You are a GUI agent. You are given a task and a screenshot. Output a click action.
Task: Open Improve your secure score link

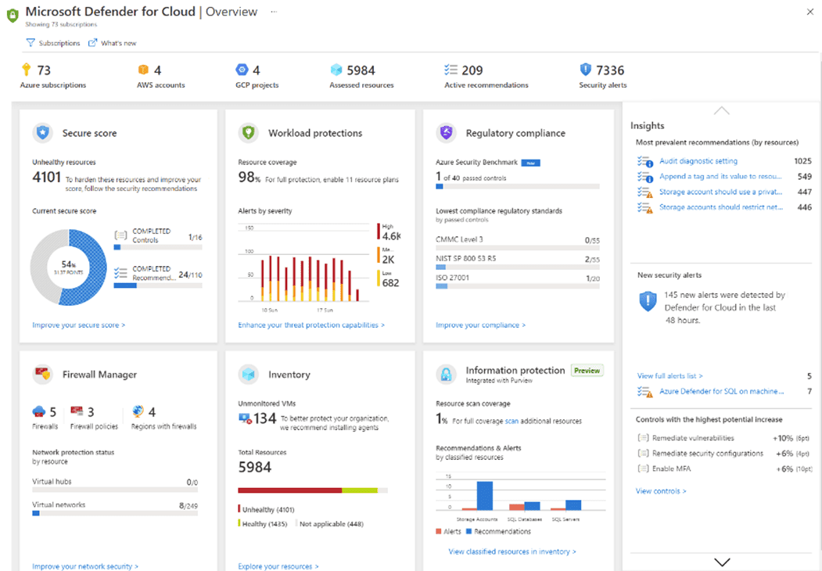79,325
